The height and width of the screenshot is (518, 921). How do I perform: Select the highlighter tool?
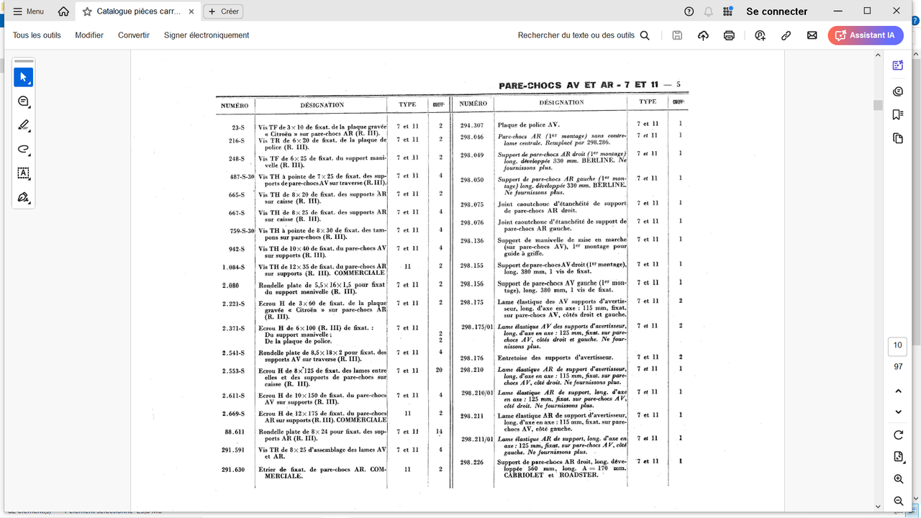click(x=24, y=125)
